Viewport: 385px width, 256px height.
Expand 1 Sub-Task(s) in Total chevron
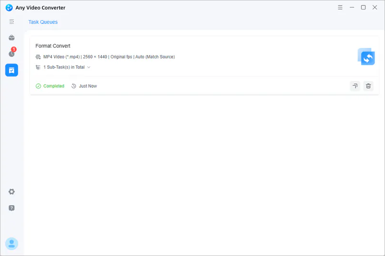click(89, 67)
